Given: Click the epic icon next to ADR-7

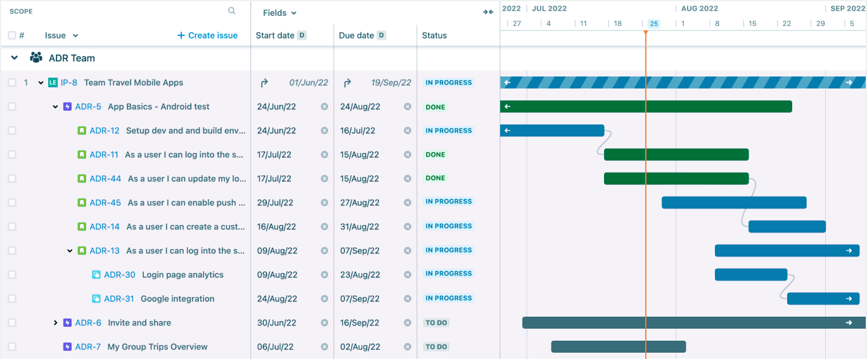Looking at the screenshot, I should [67, 347].
